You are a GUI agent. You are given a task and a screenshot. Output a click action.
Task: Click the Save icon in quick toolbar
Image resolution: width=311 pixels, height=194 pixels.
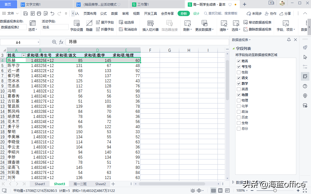tap(26, 13)
